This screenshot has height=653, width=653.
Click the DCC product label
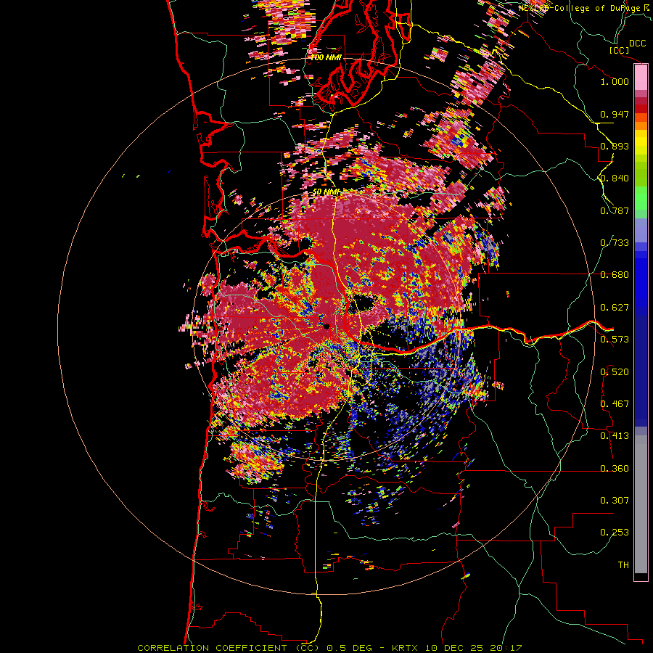coord(637,44)
